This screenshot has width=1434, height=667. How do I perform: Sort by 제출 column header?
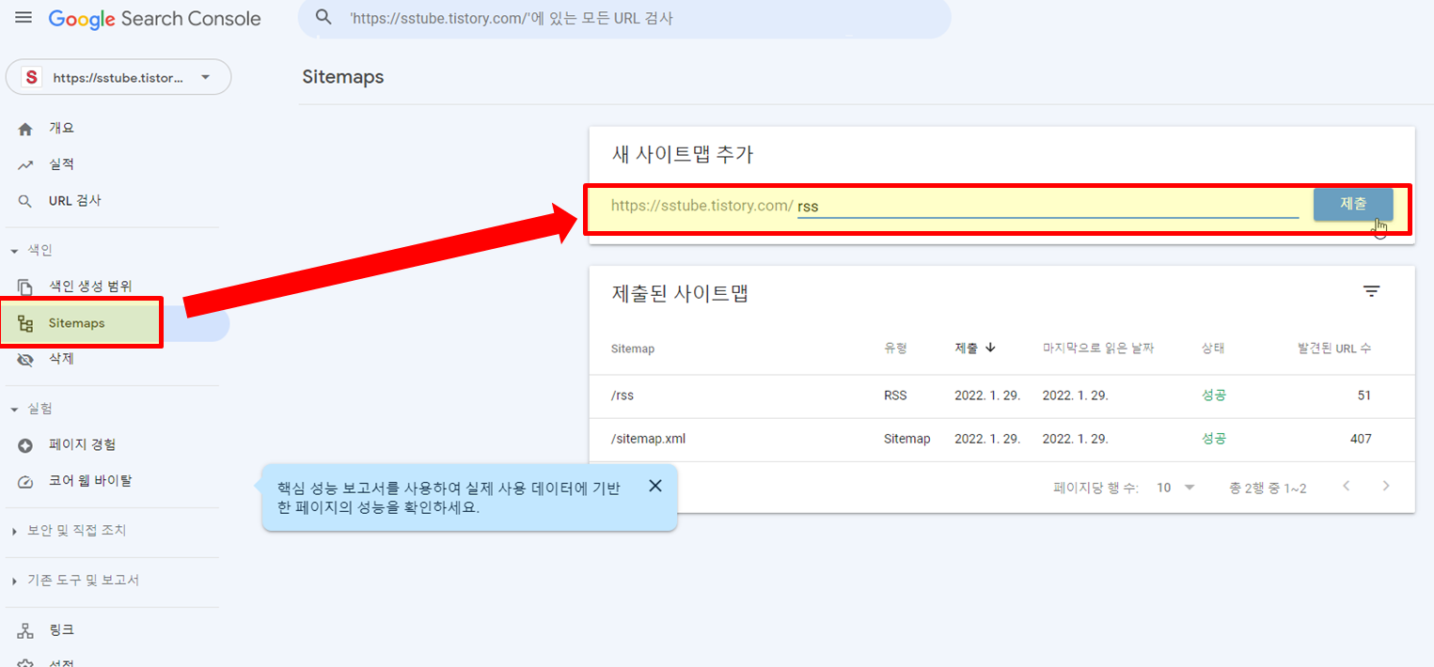975,348
